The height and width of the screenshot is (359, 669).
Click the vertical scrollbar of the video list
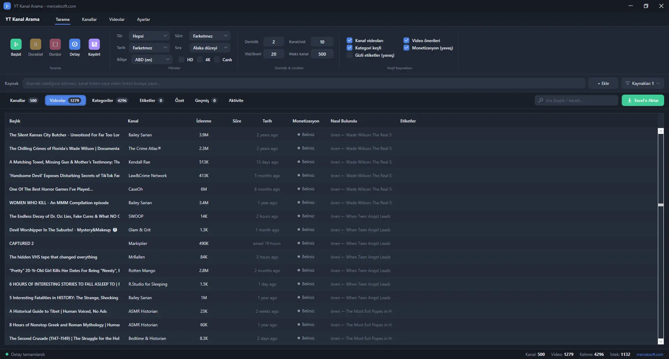pyautogui.click(x=661, y=237)
